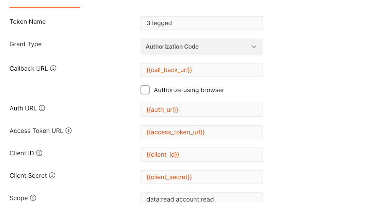Click the Scope info icon
Viewport: 374px width, 209px height.
(x=33, y=198)
